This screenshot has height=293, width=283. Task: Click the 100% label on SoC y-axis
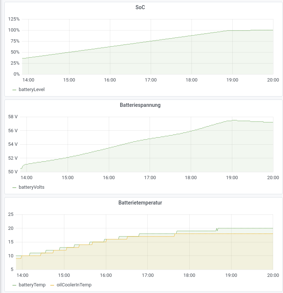14,30
